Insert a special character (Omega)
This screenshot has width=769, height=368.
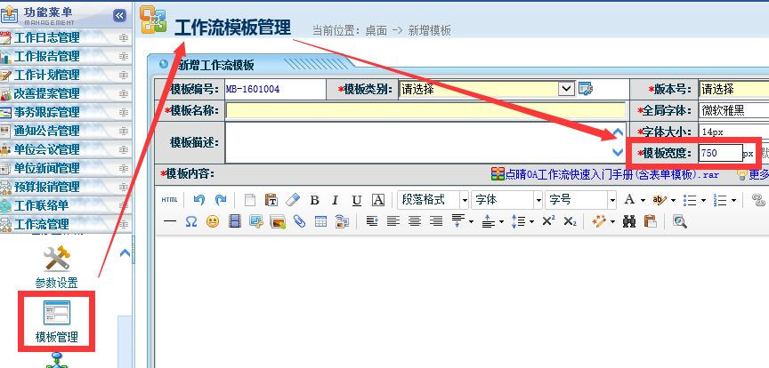click(190, 221)
